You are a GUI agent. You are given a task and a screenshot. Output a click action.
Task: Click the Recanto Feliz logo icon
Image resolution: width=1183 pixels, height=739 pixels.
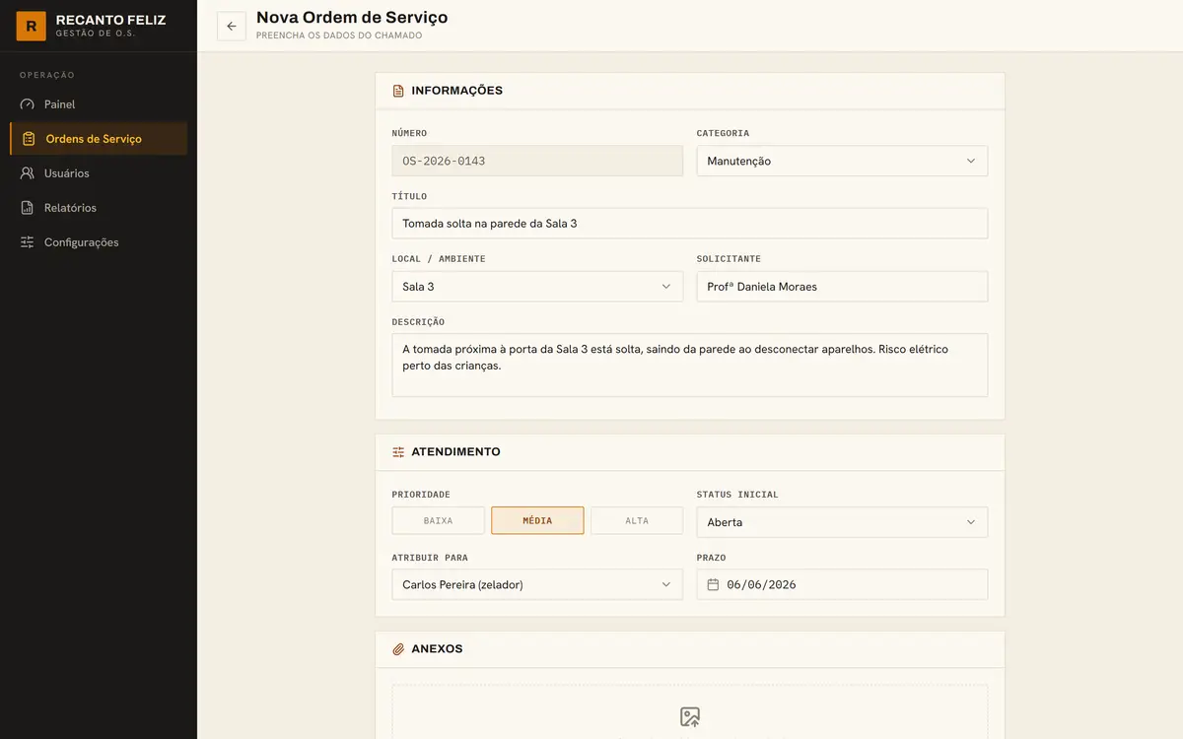(x=32, y=27)
